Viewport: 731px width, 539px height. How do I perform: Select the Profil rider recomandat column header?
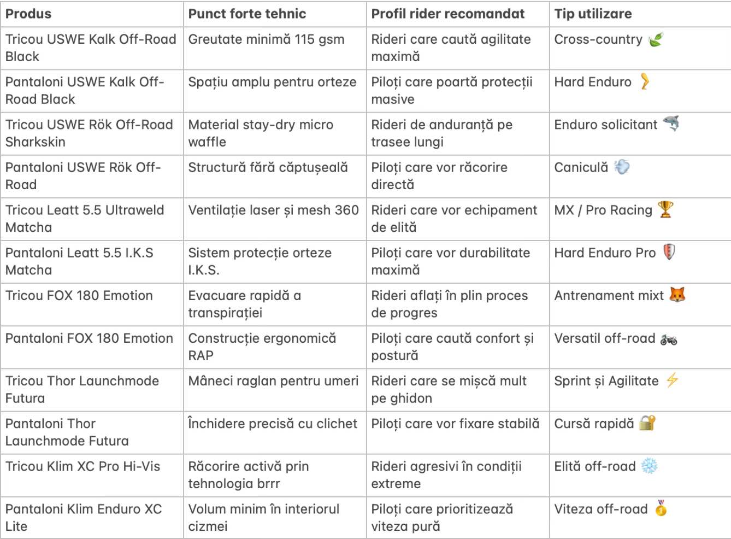click(447, 14)
